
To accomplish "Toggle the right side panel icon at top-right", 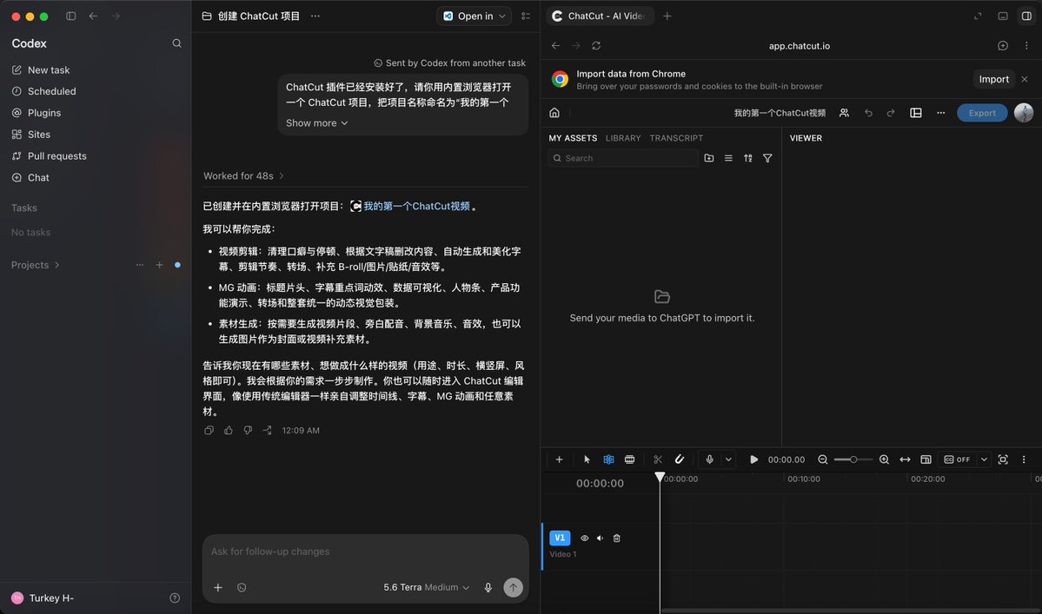I will (x=1026, y=16).
